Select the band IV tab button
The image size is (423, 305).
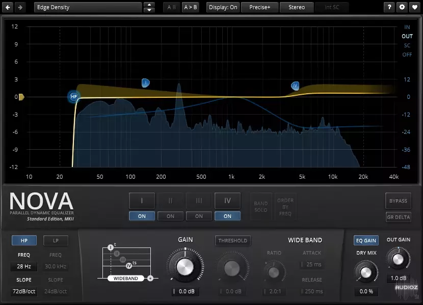click(227, 201)
